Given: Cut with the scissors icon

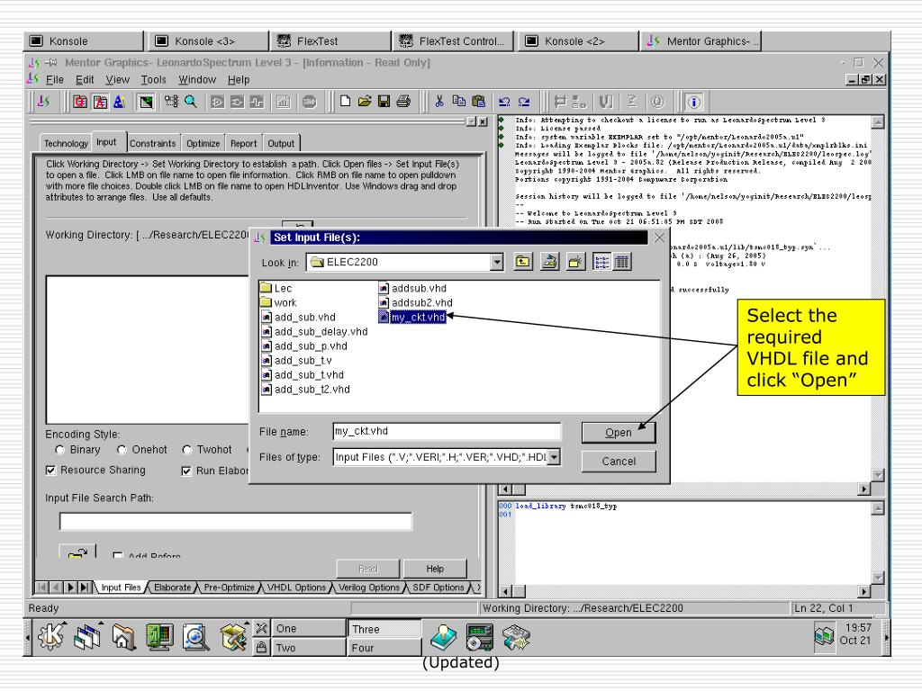Looking at the screenshot, I should click(x=438, y=102).
